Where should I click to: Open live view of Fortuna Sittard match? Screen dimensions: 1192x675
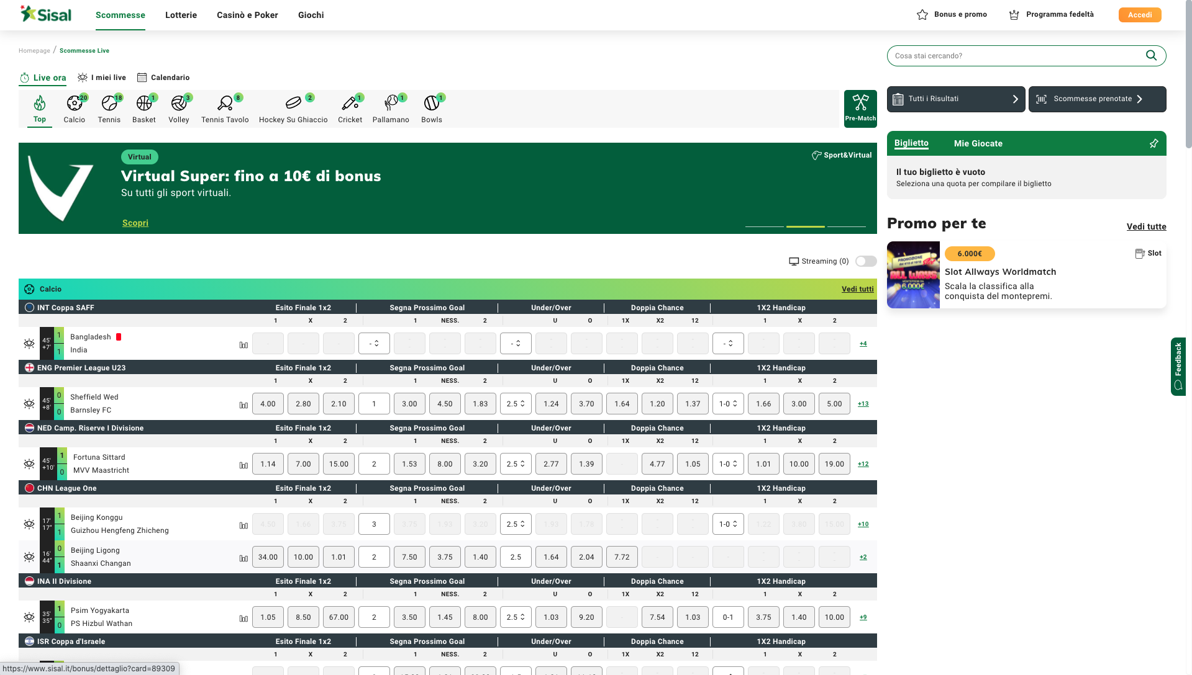[x=29, y=463]
